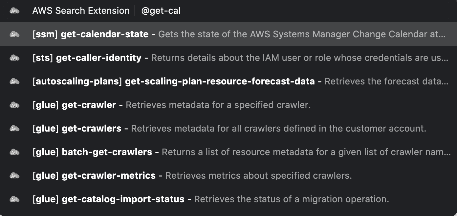Click the cloud icon beside get-scaling-plan-resource-forecast-data
Screen dimensions: 457x216
point(14,81)
